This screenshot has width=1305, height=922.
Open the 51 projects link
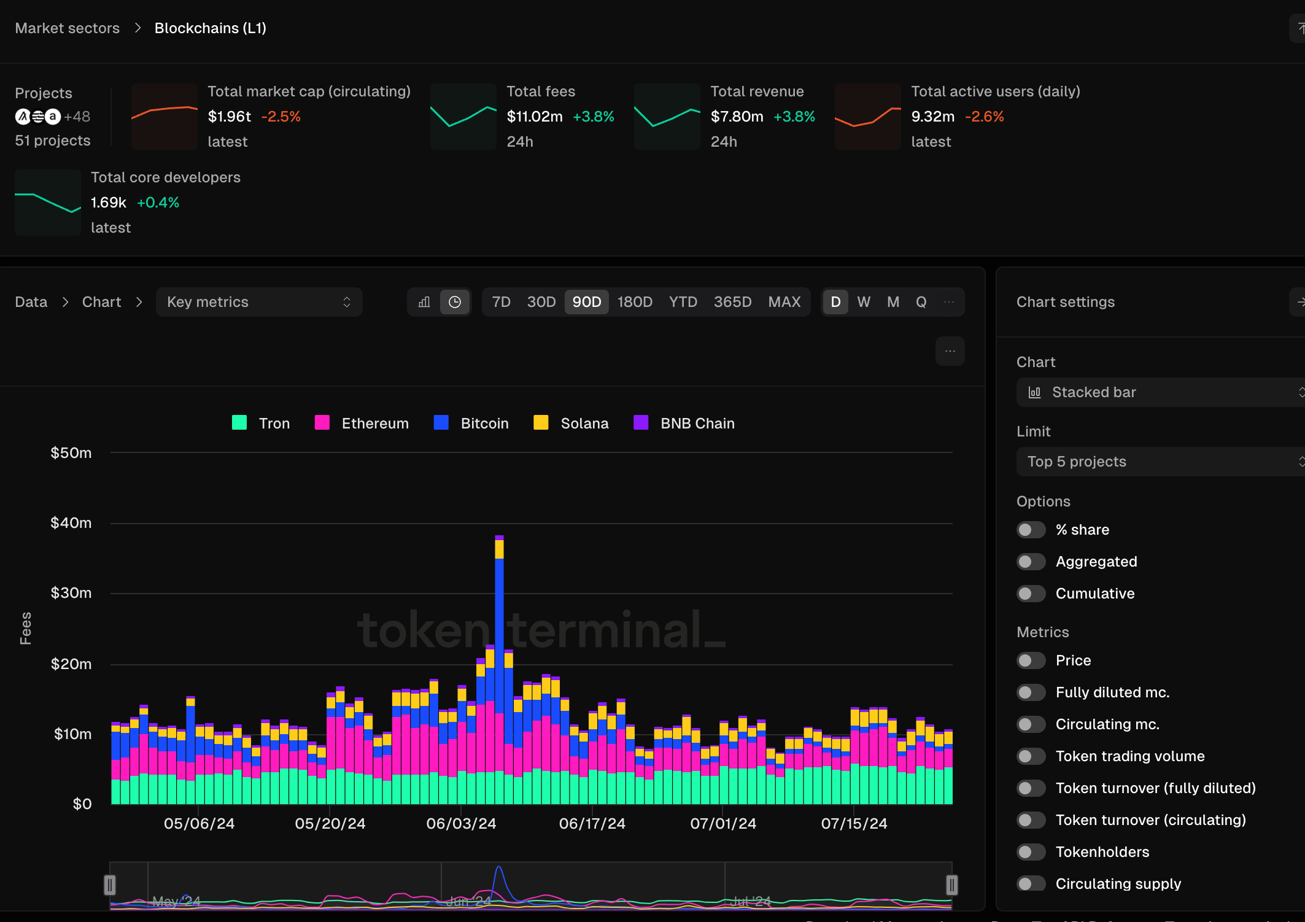[x=53, y=141]
